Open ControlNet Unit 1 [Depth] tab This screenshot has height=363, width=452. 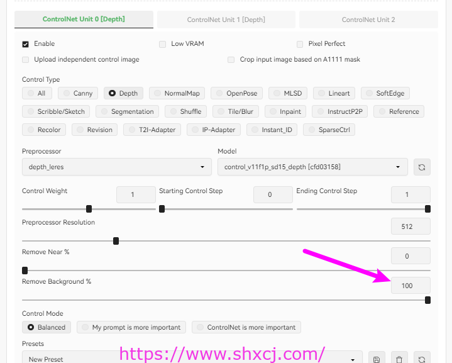[x=226, y=20]
